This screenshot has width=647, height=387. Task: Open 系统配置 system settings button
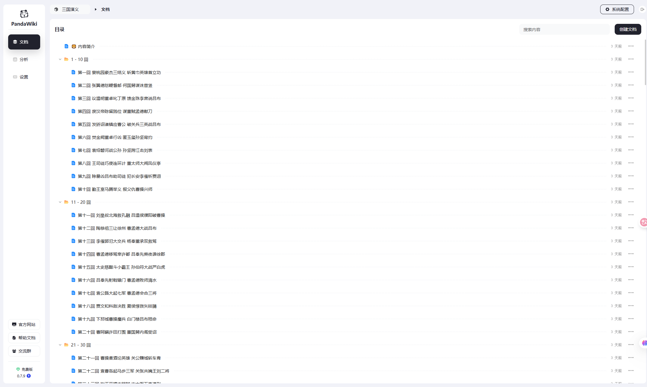(617, 9)
